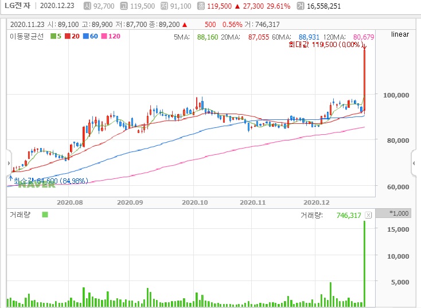The image size is (421, 308).
Task: Click the green 5-day moving average swatch
Action: (x=53, y=36)
